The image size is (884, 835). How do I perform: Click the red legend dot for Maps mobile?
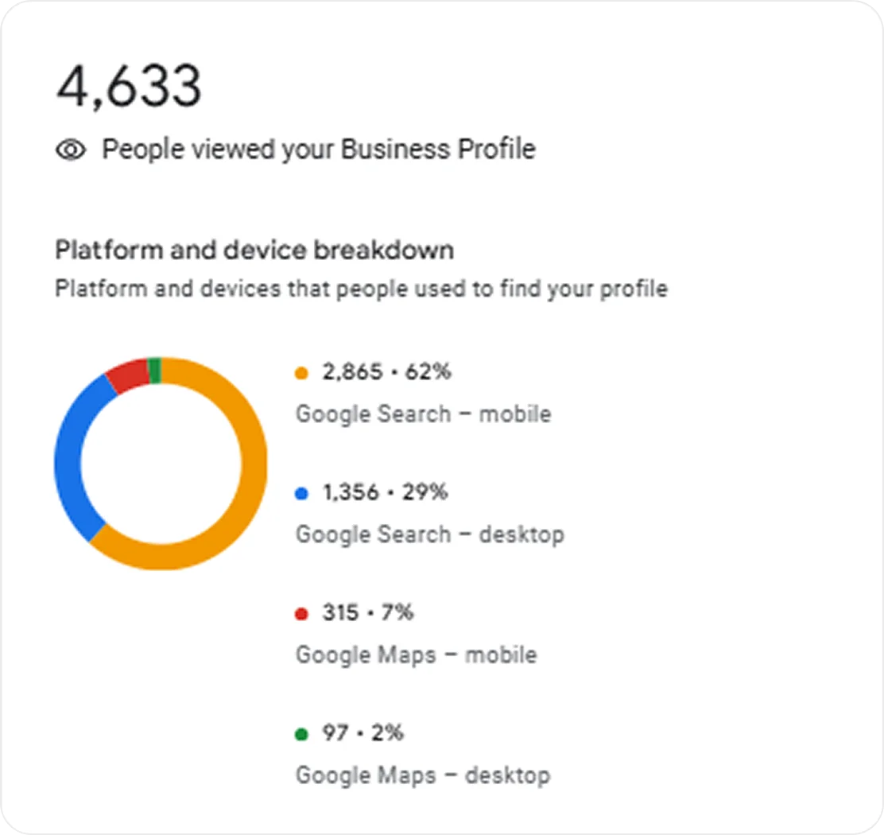[x=301, y=614]
